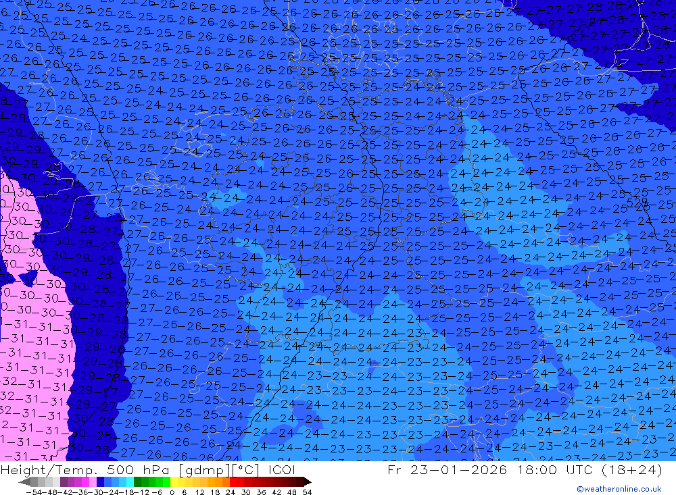Click the 528 height contour label

(x=637, y=202)
